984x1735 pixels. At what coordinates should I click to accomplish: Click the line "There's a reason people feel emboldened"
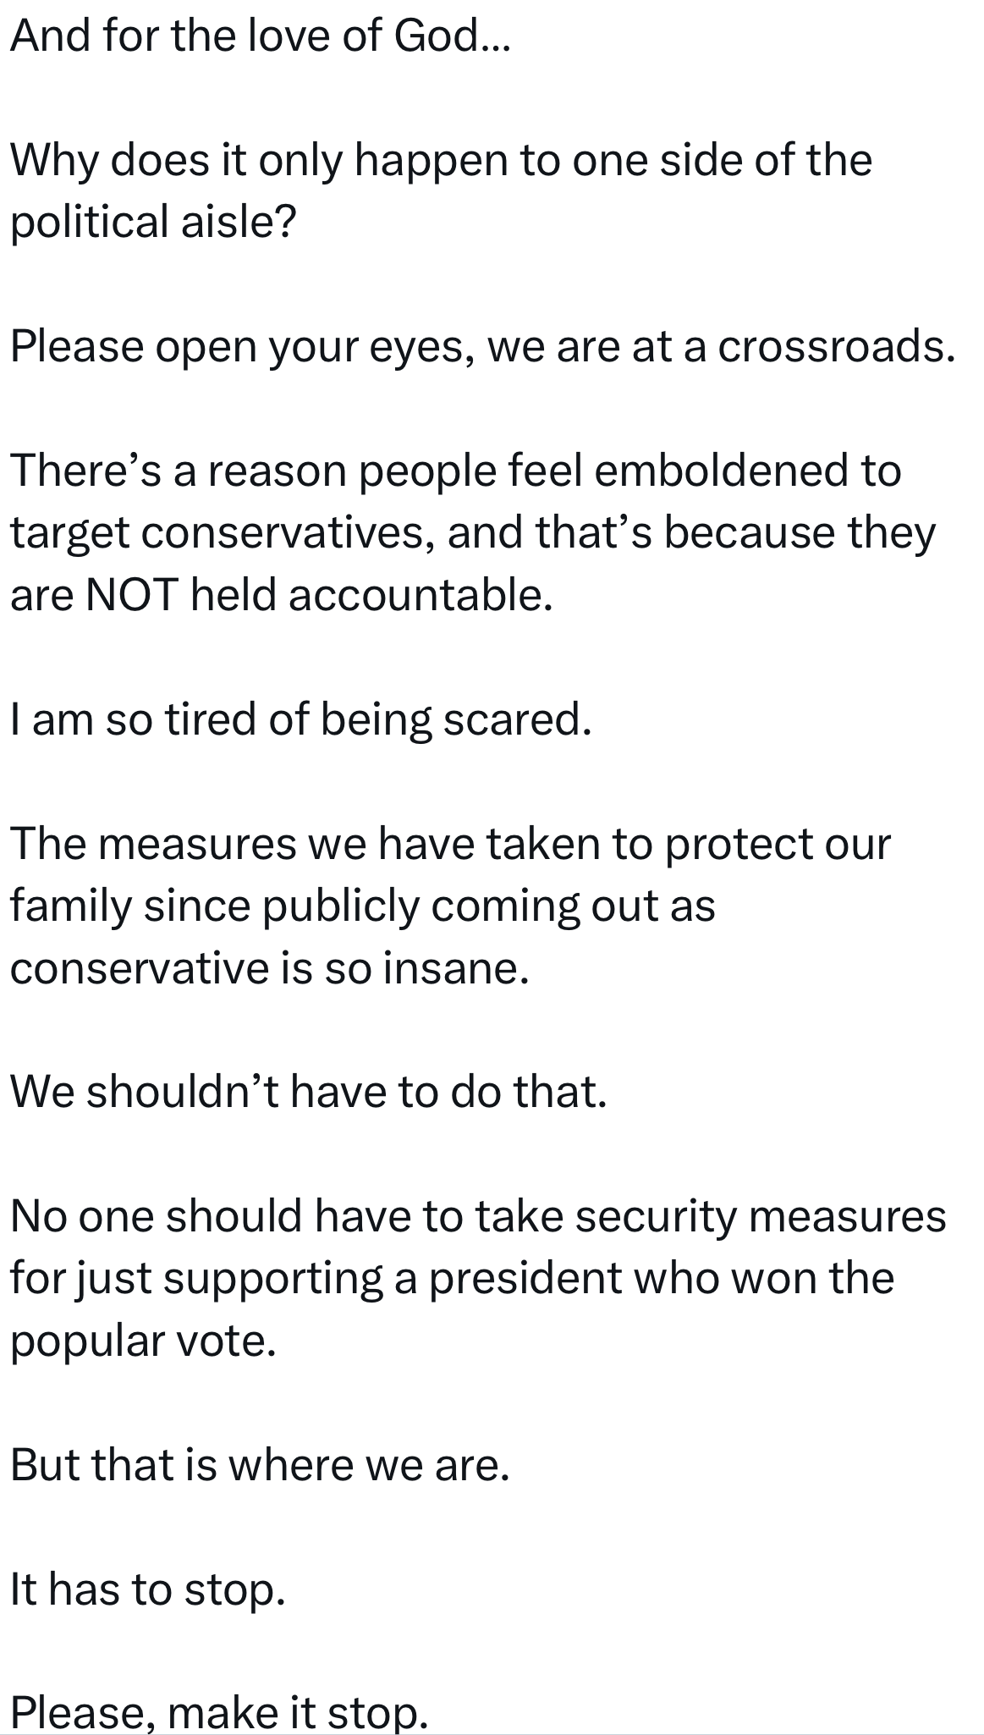tap(455, 471)
